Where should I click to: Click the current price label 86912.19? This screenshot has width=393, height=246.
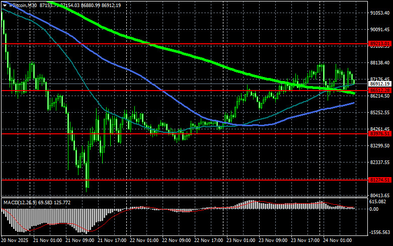[x=380, y=84]
